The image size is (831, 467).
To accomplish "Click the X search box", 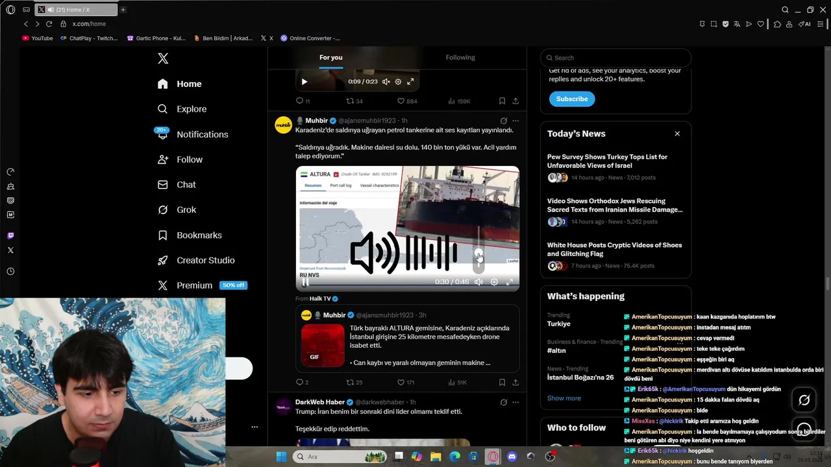I will tap(615, 58).
